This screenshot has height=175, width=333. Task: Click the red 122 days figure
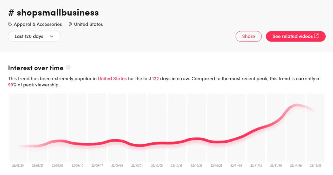[x=155, y=78]
